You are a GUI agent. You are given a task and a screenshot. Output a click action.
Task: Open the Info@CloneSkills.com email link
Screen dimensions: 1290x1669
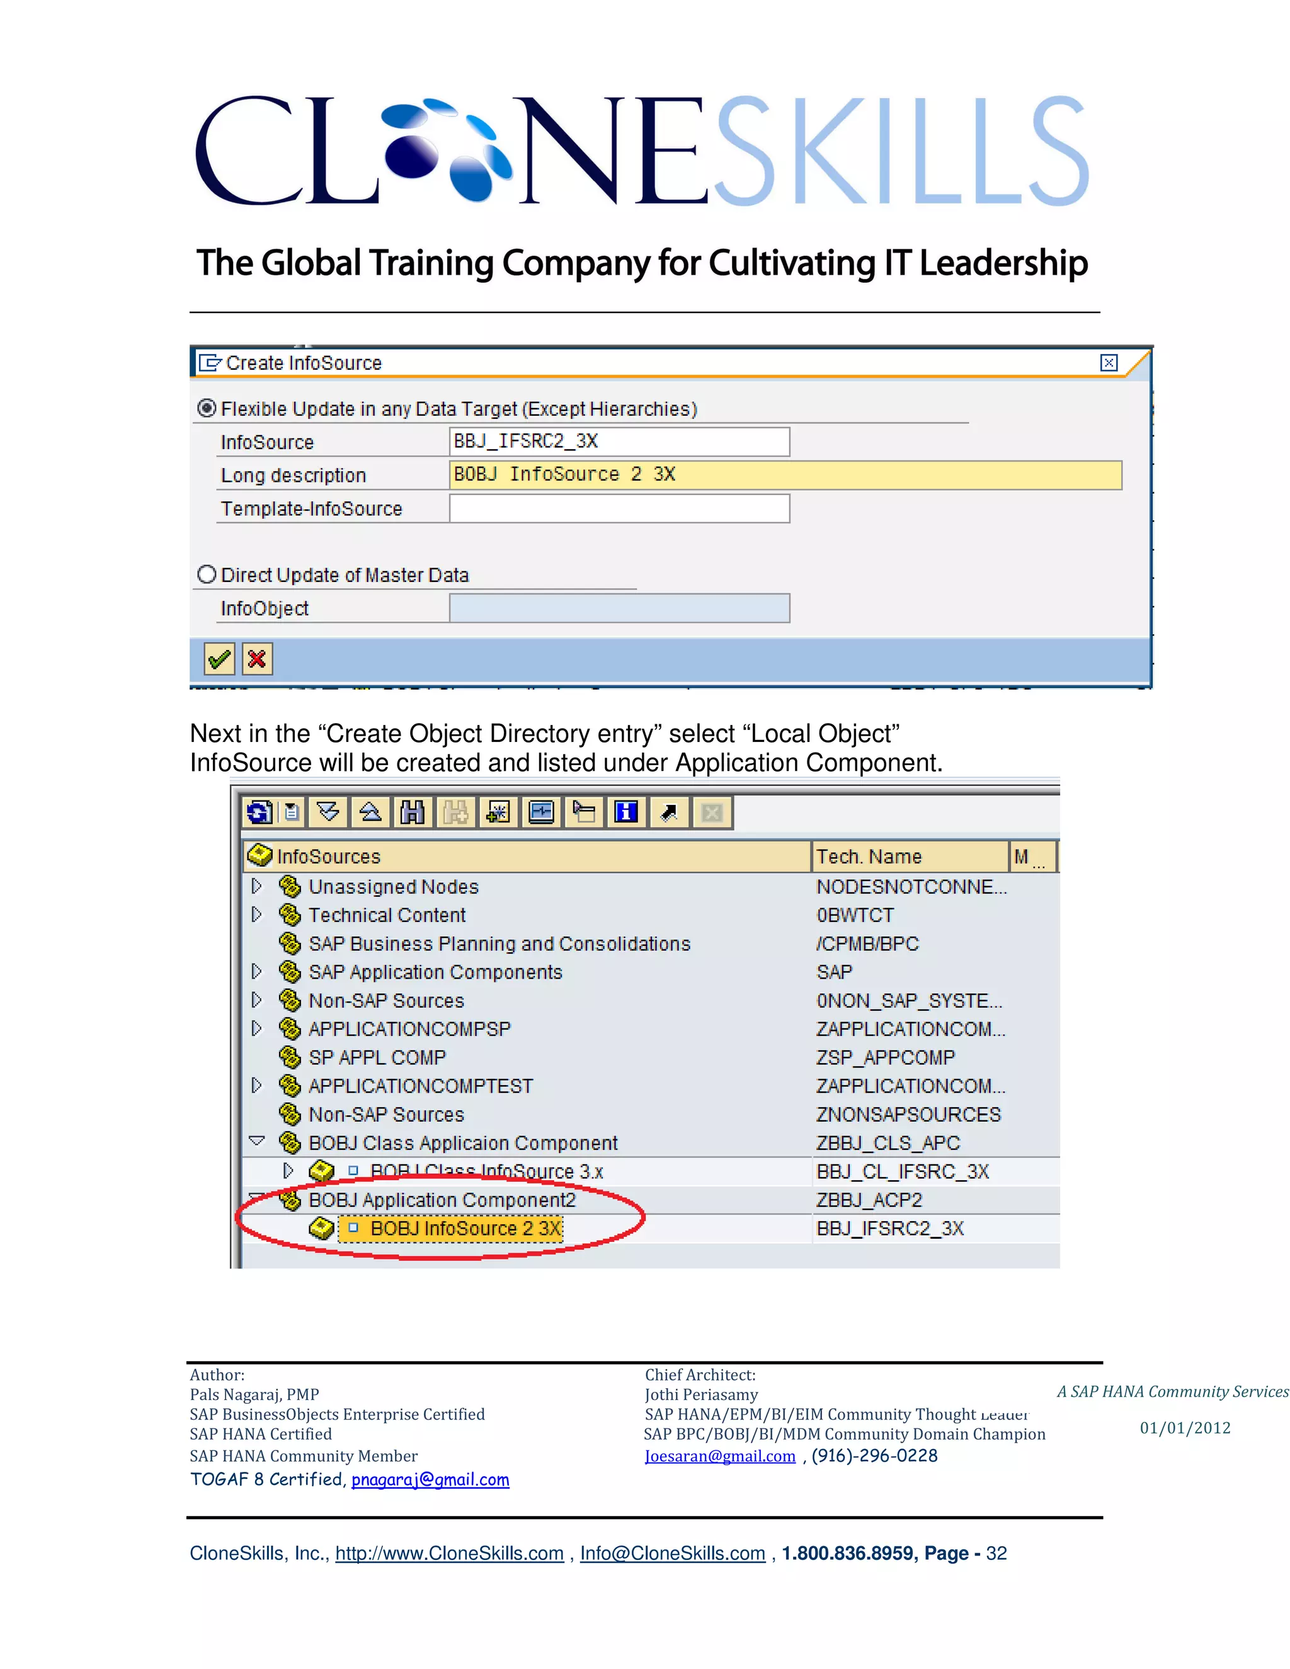(x=673, y=1554)
